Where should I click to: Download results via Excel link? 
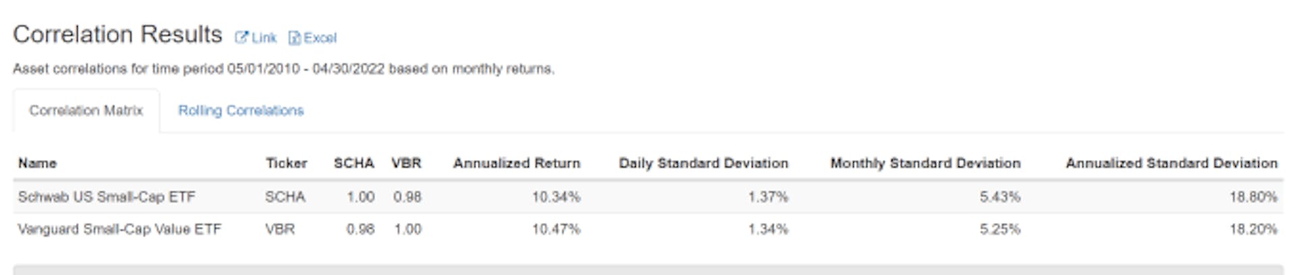click(x=320, y=38)
